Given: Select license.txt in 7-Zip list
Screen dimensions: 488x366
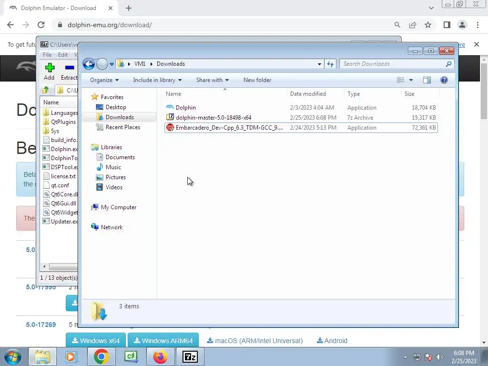Looking at the screenshot, I should pyautogui.click(x=60, y=176).
